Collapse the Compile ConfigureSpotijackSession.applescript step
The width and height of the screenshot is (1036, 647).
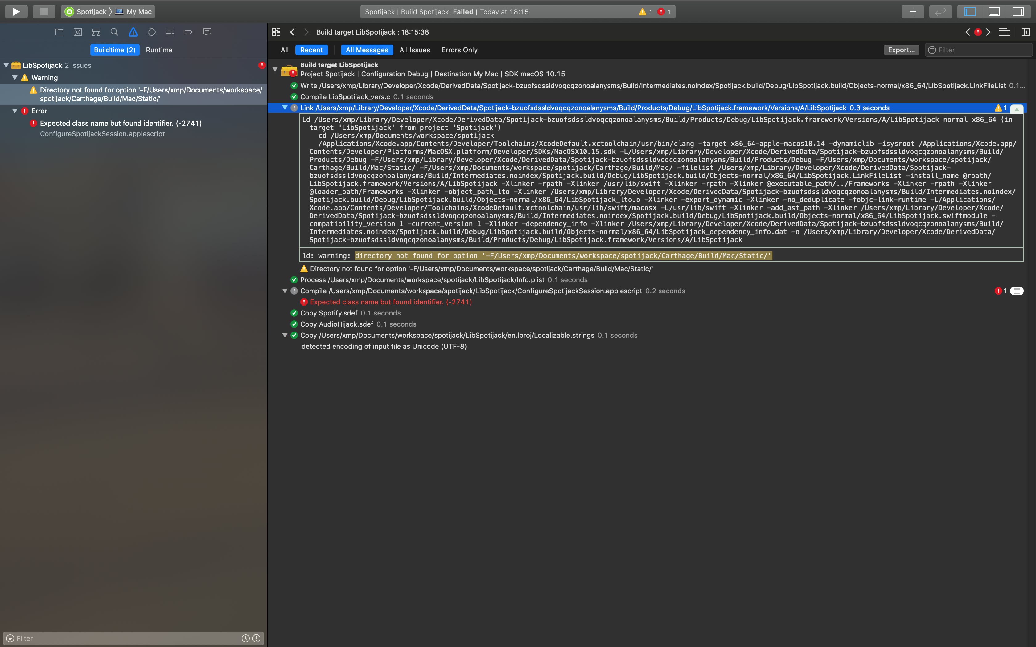(285, 291)
